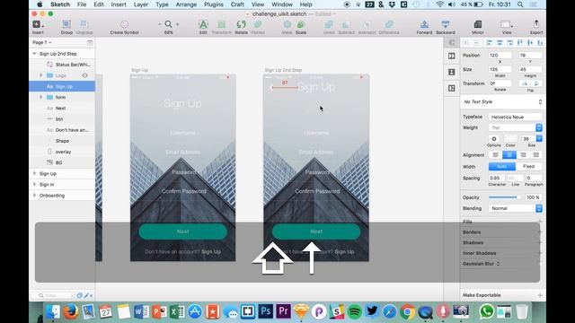Select the Edit tool
Screen dimensions: 575x323
point(203,24)
